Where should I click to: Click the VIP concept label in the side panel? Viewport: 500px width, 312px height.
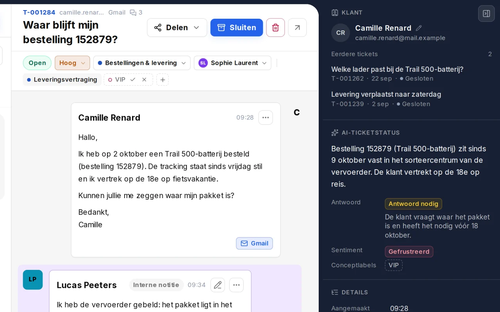393,265
